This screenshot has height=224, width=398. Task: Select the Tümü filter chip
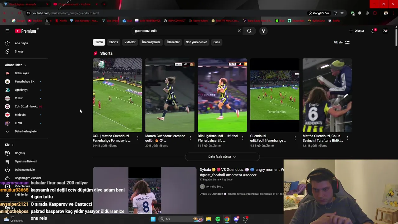[99, 42]
